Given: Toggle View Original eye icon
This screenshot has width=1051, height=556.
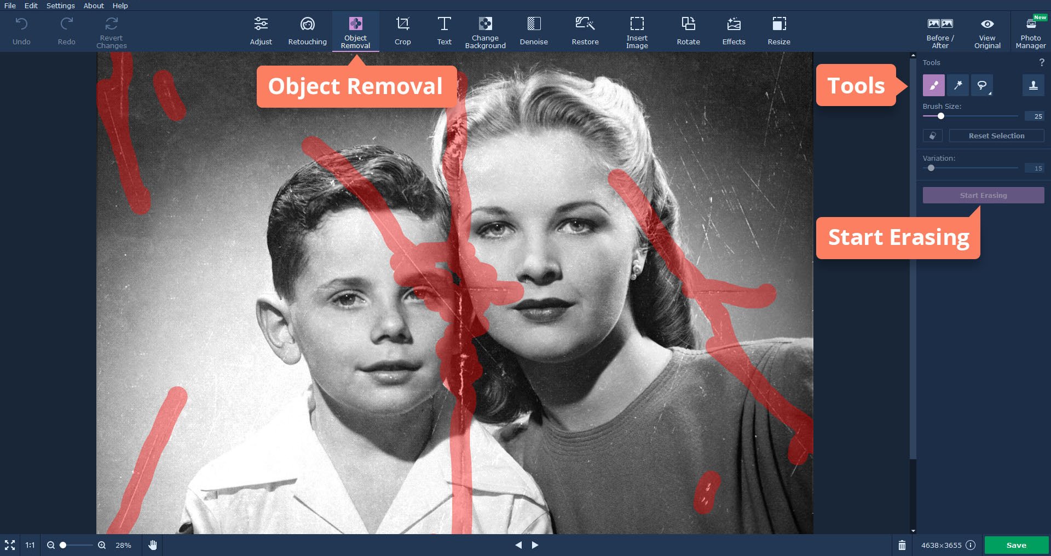Looking at the screenshot, I should tap(988, 24).
